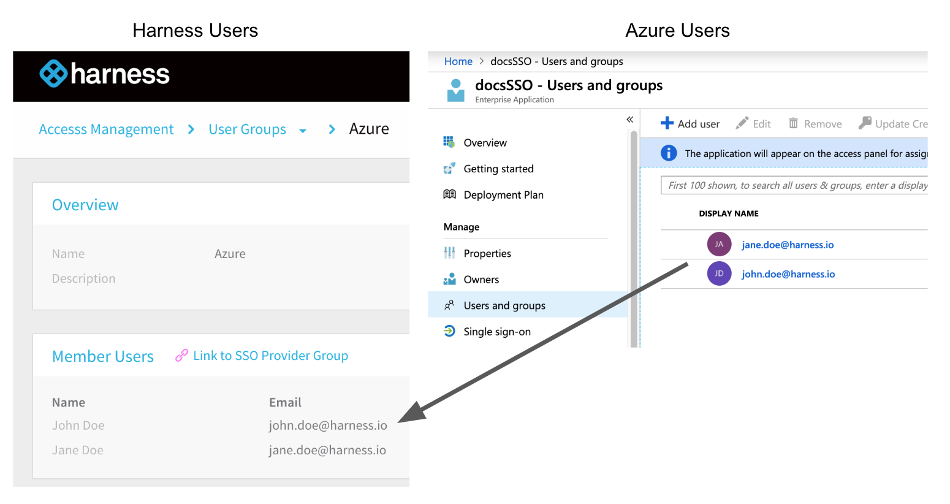Click the Azure value next to Name

pos(230,254)
